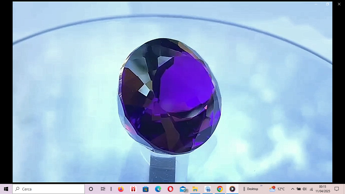Open the Opera browser icon
345x194 pixels.
click(170, 189)
